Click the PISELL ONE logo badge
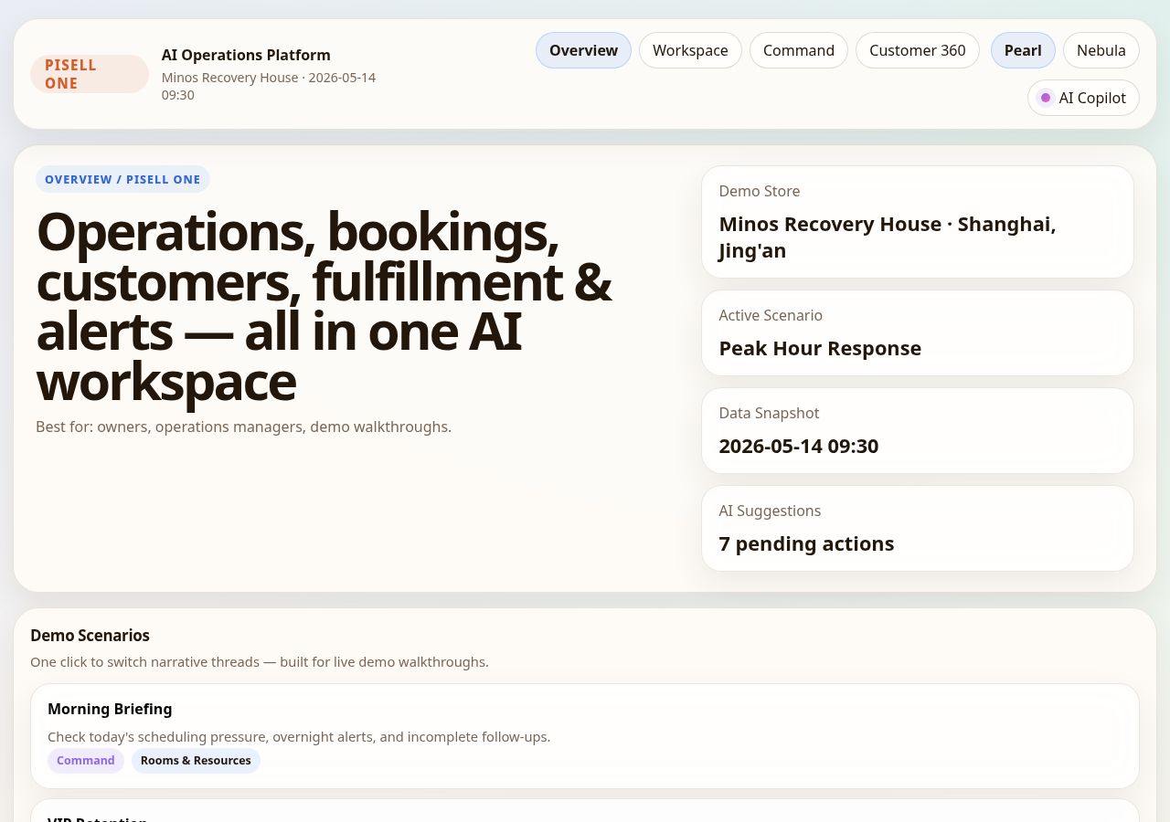The height and width of the screenshot is (822, 1170). pyautogui.click(x=90, y=74)
